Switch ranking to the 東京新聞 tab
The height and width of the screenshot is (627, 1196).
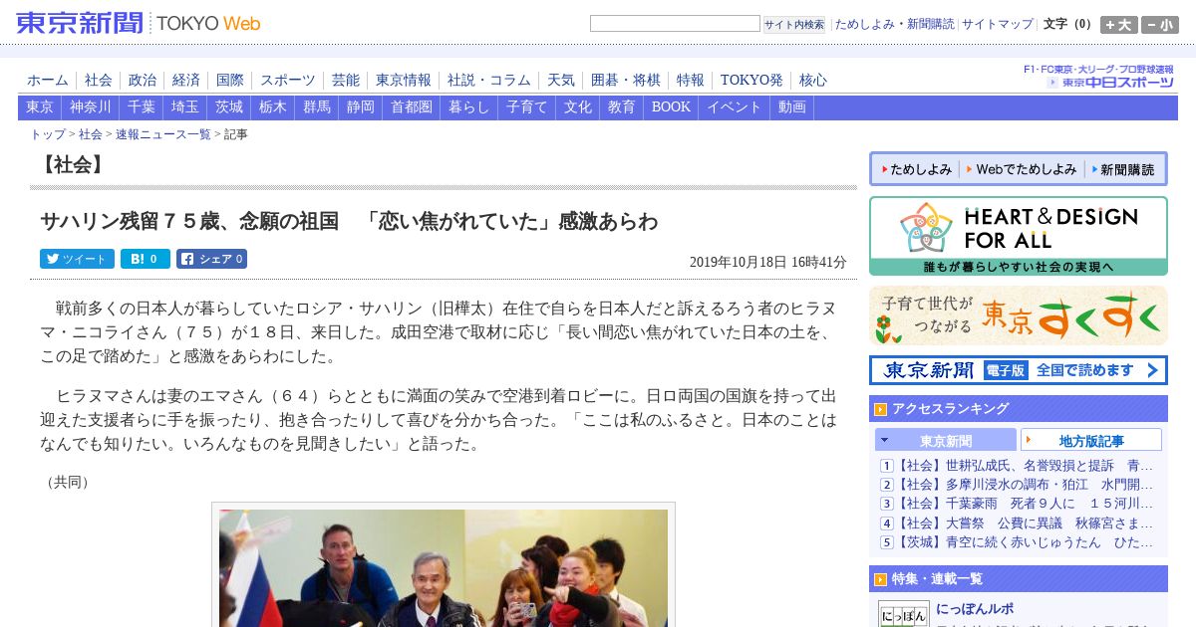(946, 440)
